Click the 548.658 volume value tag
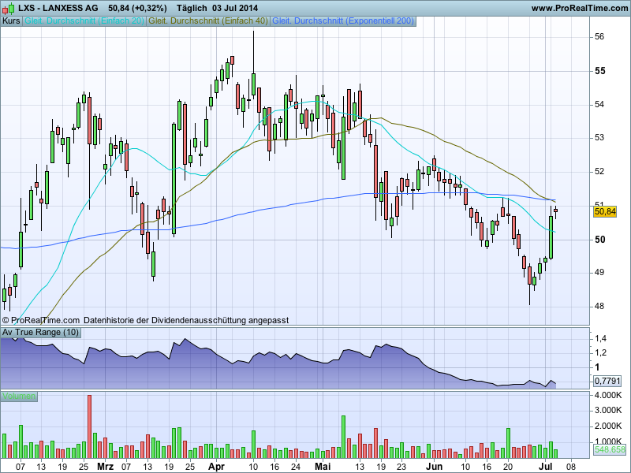The width and height of the screenshot is (631, 473). (610, 449)
